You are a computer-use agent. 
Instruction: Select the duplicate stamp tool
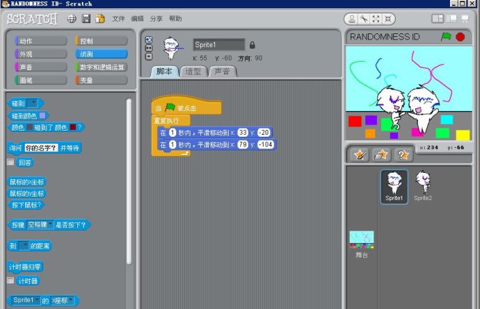pos(352,19)
